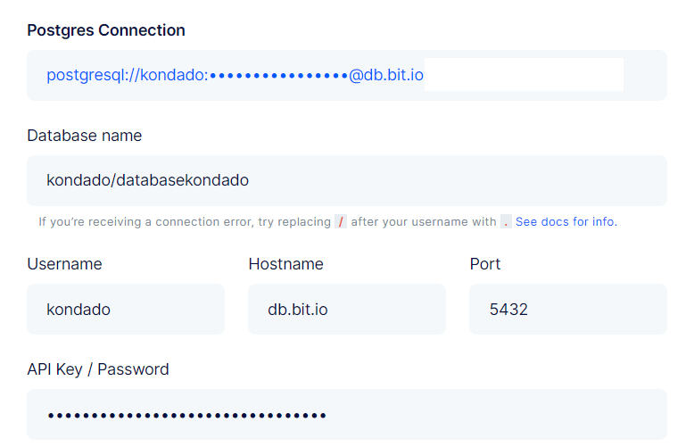Click the Username label
The height and width of the screenshot is (447, 694).
coord(64,264)
